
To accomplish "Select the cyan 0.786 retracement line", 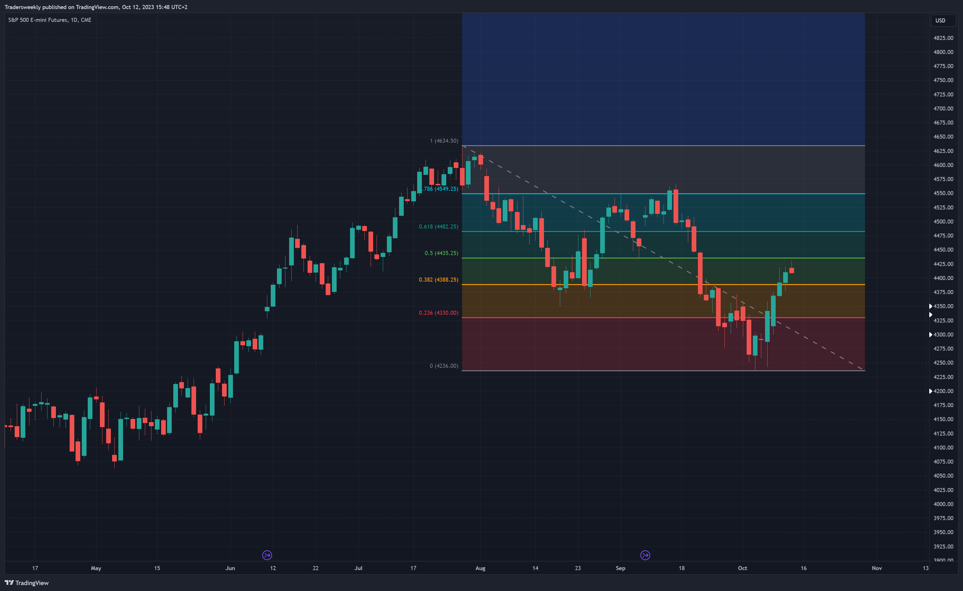I will 663,194.
